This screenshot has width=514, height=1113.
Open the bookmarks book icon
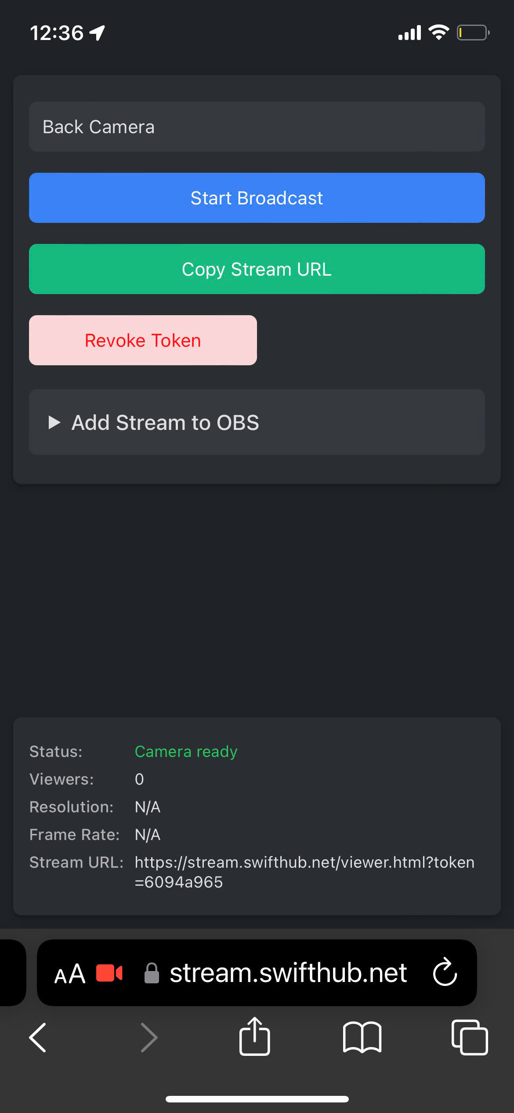362,1037
